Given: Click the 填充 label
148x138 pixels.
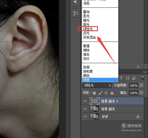Looking at the screenshot, I should click(124, 93).
